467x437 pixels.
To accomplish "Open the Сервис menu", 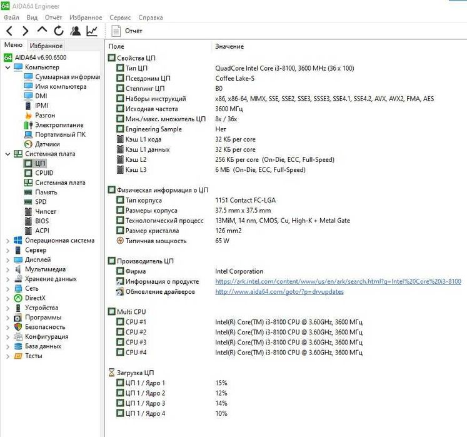I will point(120,18).
